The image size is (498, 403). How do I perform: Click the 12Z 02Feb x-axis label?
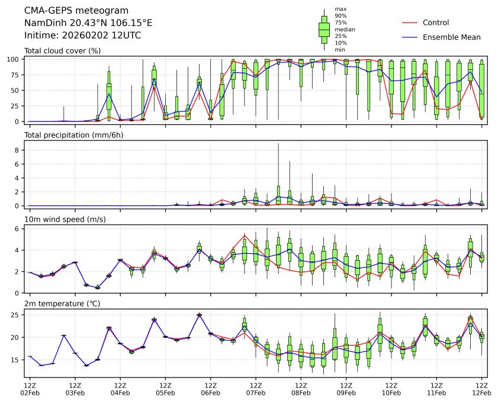point(30,389)
